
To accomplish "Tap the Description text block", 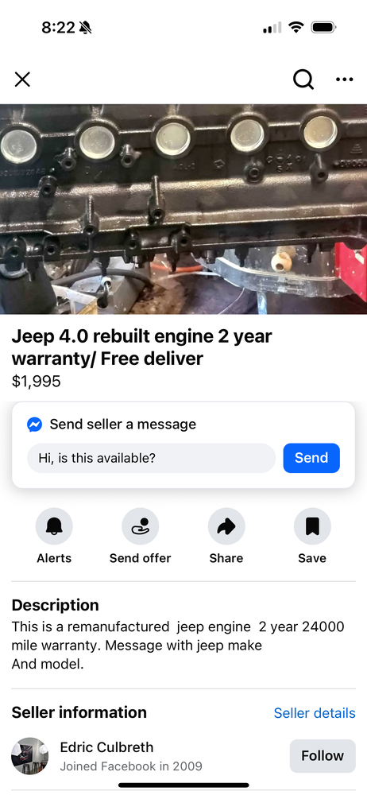I will (x=178, y=646).
